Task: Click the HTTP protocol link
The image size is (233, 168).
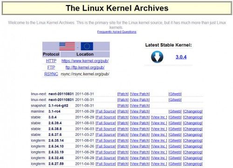Action: [x=51, y=61]
